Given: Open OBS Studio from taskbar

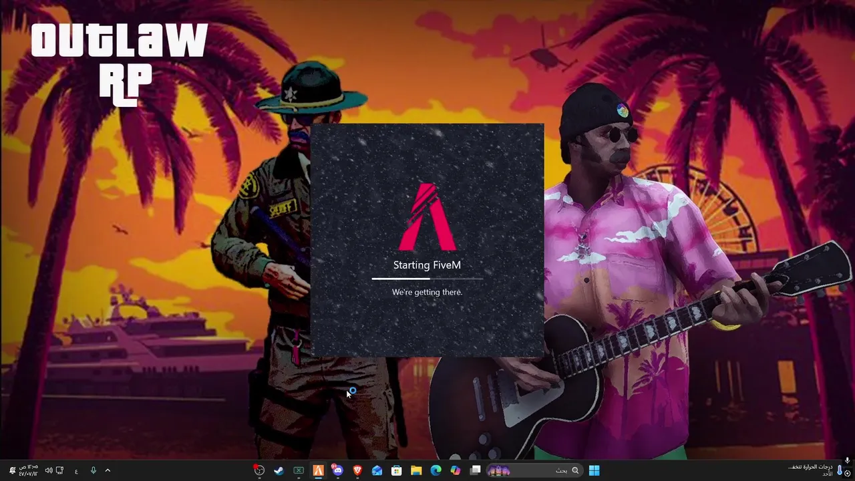Looking at the screenshot, I should click(259, 470).
